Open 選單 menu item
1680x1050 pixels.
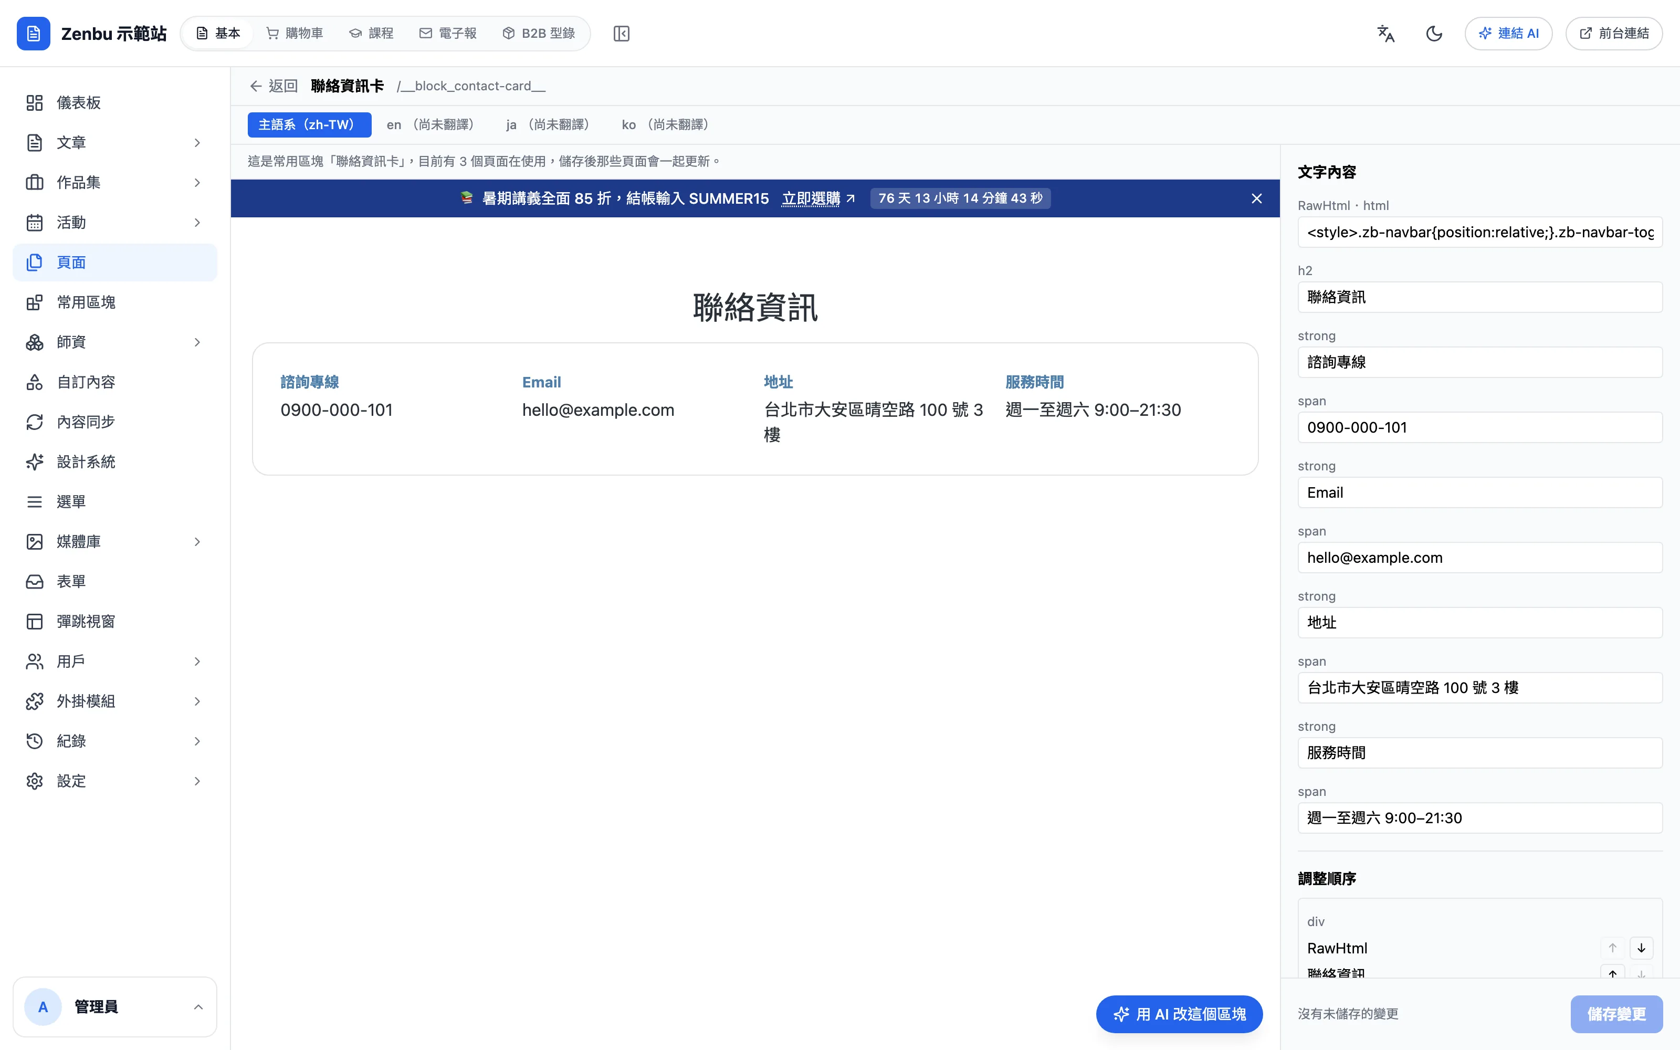pyautogui.click(x=114, y=501)
